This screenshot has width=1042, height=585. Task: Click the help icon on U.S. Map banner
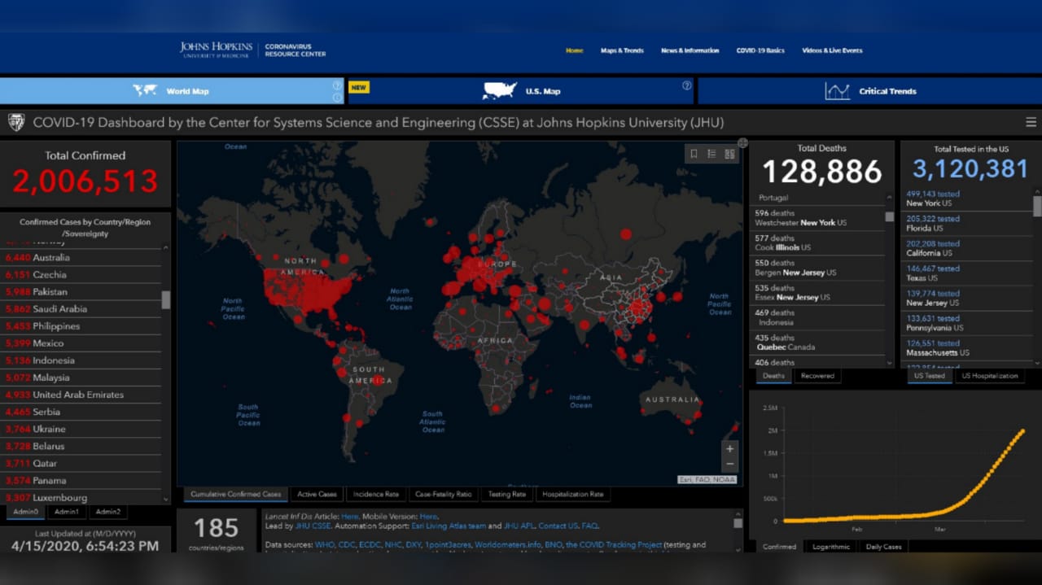686,85
